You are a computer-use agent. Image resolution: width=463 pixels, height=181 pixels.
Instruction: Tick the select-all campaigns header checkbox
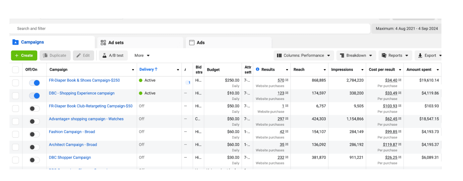(x=15, y=70)
